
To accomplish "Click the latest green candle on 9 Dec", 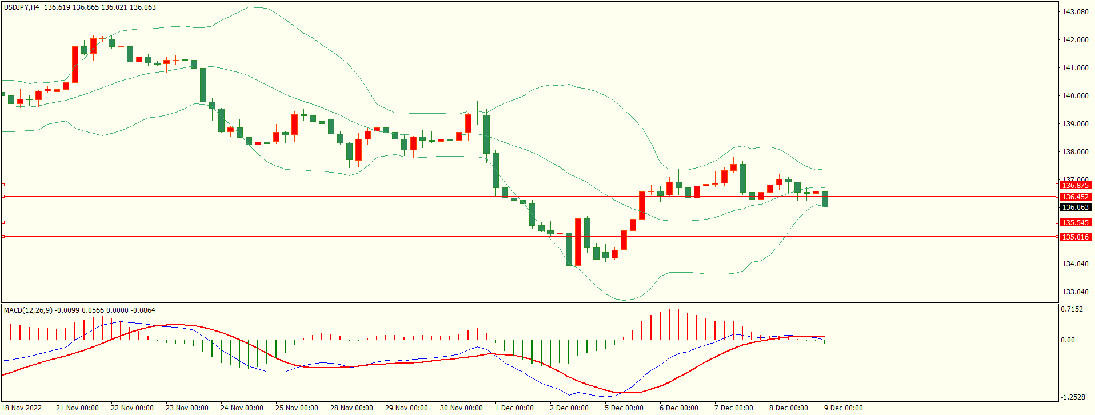I will tap(825, 199).
